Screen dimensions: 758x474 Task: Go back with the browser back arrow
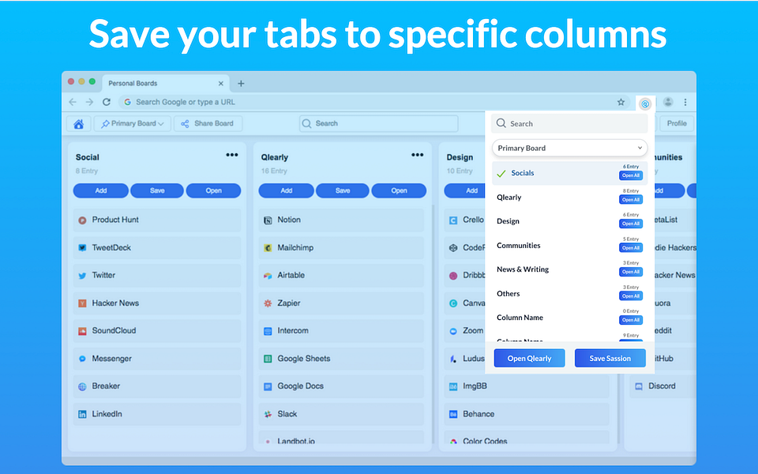coord(73,102)
